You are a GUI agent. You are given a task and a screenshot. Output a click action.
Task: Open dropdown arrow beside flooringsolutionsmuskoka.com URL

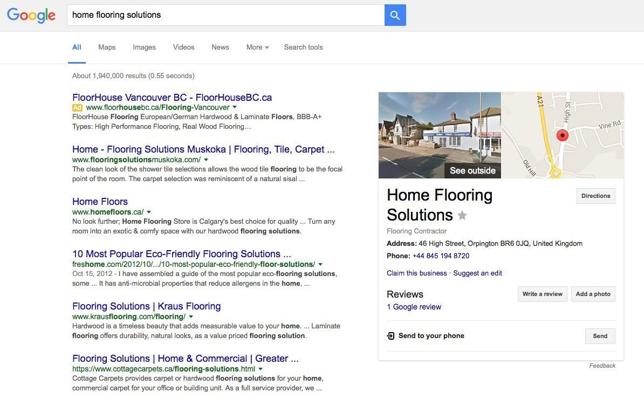pos(206,160)
